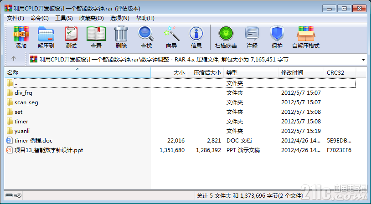This screenshot has width=371, height=204.
Task: Sort by 修改时间 column header
Action: [x=301, y=73]
